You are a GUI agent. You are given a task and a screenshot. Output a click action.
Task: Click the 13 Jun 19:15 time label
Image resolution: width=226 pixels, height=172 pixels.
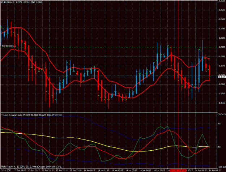tap(20, 171)
